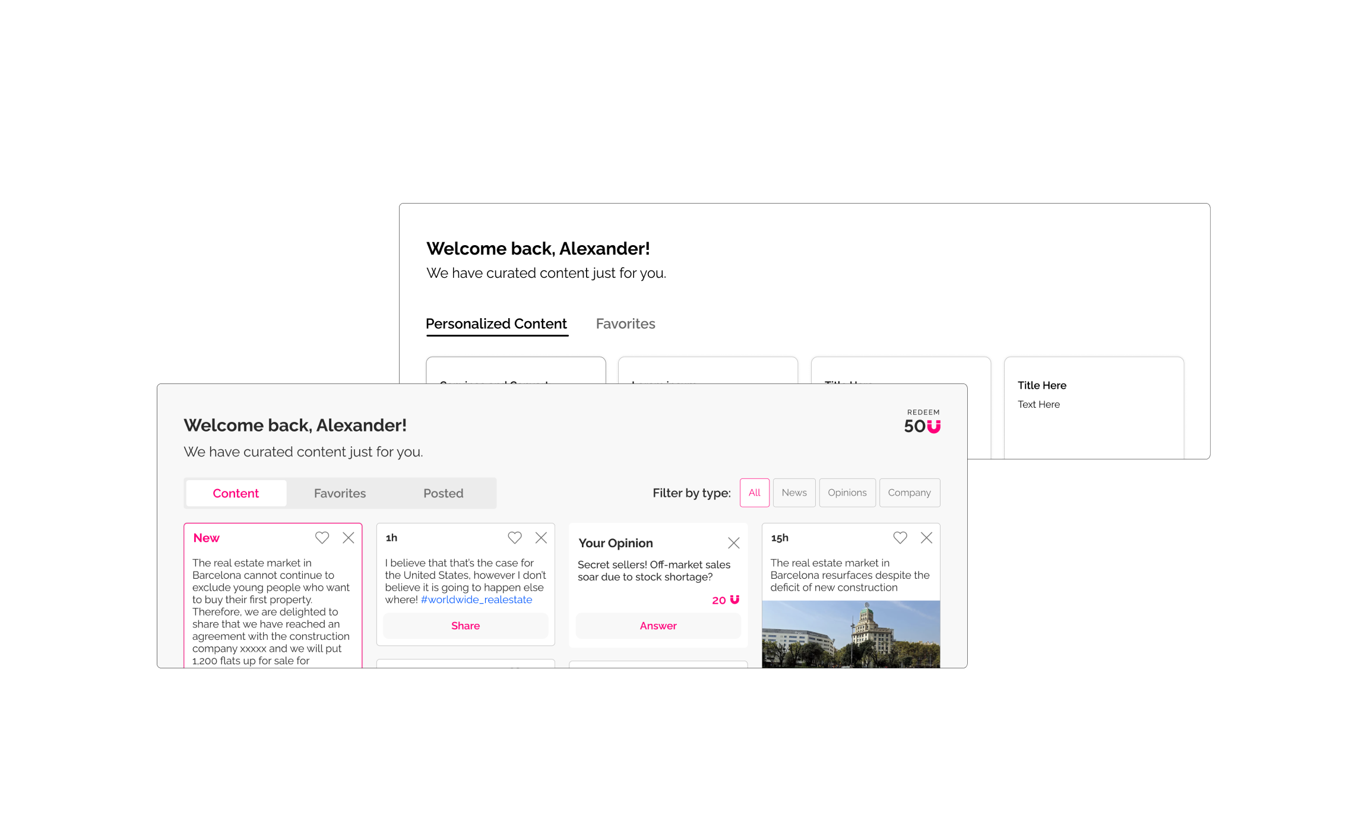Dismiss the 15h post card
This screenshot has width=1368, height=831.
[x=926, y=538]
